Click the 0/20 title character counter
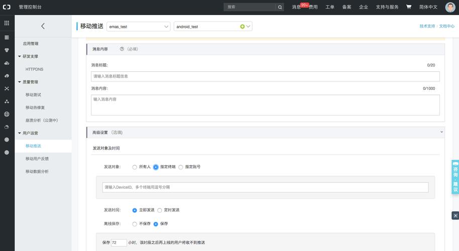 [431, 65]
